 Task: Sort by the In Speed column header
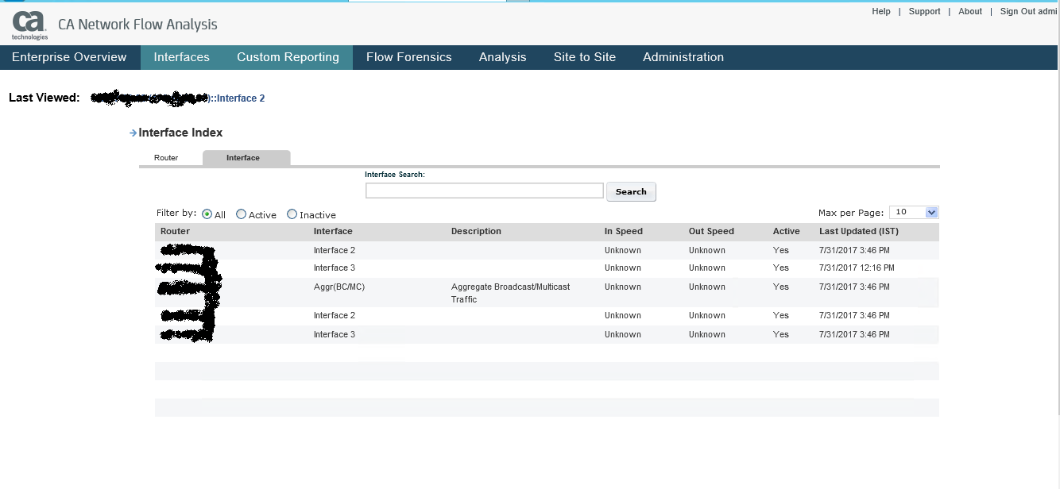click(624, 232)
